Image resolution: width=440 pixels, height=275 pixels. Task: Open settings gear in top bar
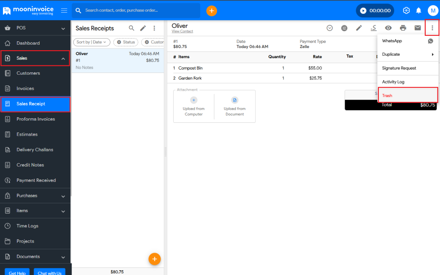click(406, 11)
